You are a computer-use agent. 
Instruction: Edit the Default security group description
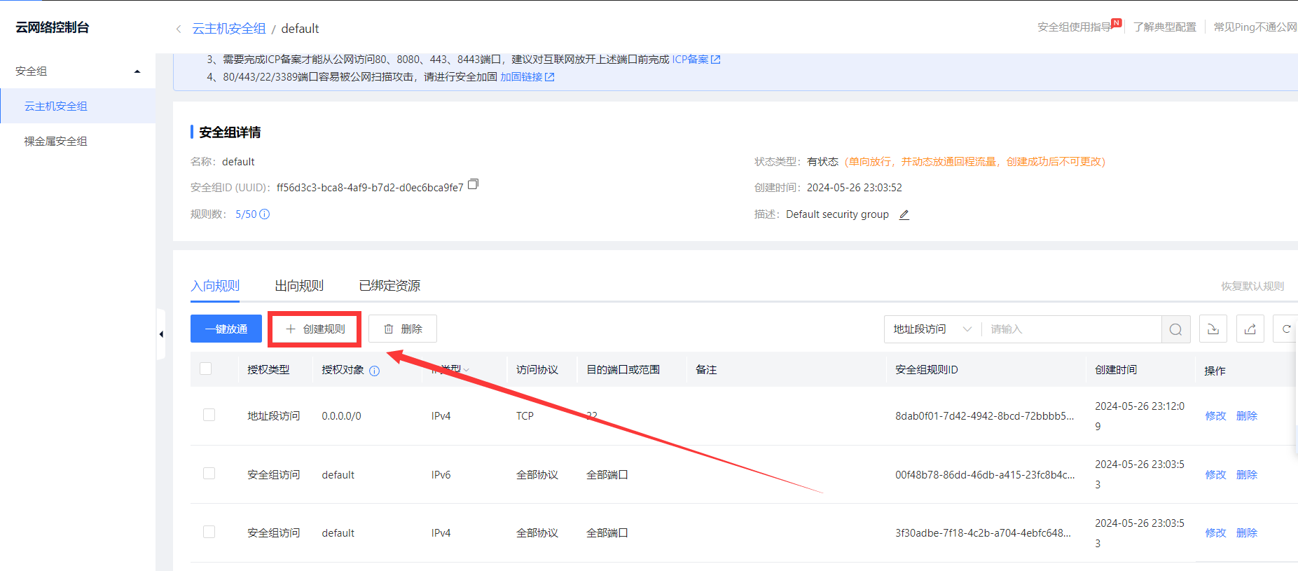click(x=904, y=215)
